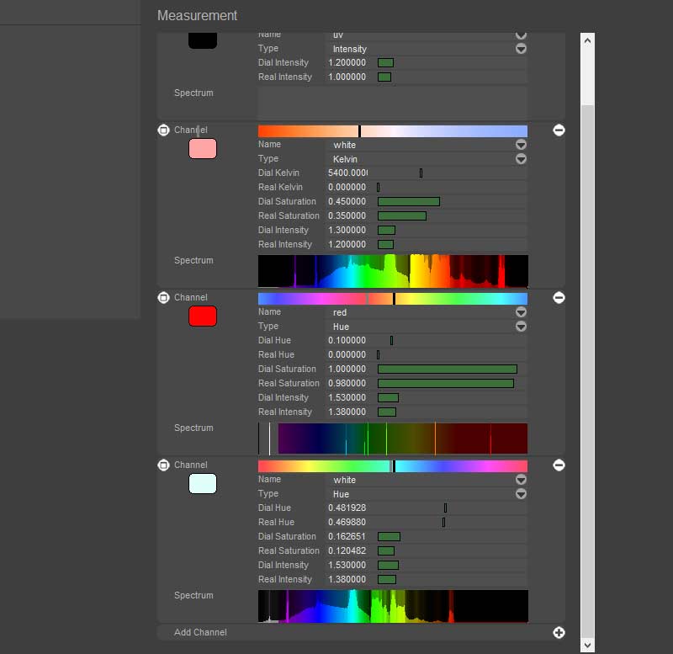673x654 pixels.
Task: Click the Dial Saturation value 0.450000
Action: pyautogui.click(x=347, y=201)
